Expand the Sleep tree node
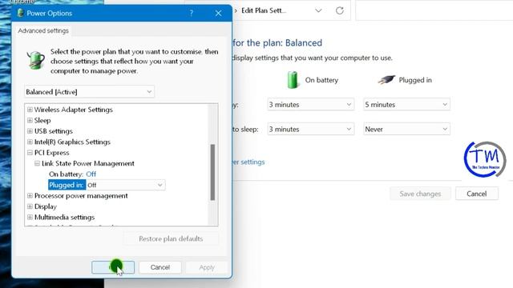This screenshot has height=288, width=513. click(30, 120)
